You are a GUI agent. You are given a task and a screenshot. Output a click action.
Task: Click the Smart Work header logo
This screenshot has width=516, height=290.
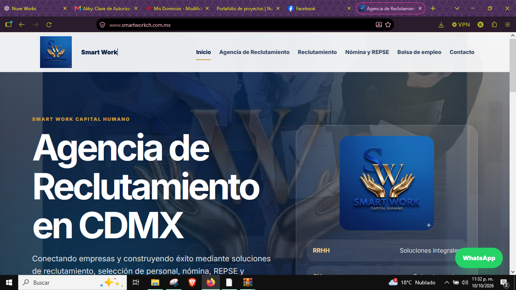(56, 52)
